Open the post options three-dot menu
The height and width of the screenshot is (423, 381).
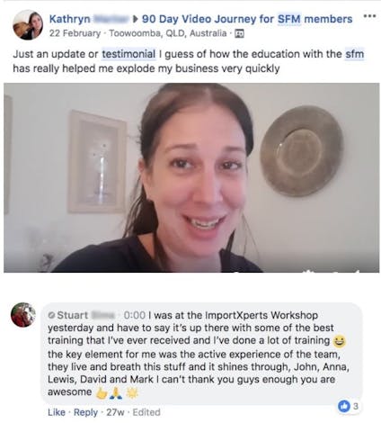click(369, 16)
